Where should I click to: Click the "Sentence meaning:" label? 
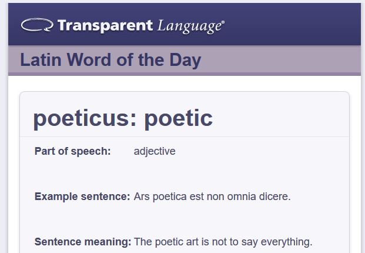click(83, 242)
